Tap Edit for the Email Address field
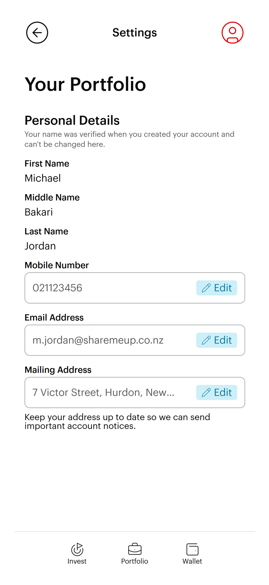The height and width of the screenshot is (585, 269). [216, 340]
